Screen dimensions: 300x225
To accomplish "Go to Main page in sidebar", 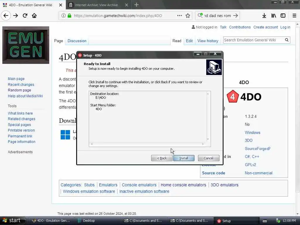I will (x=16, y=79).
